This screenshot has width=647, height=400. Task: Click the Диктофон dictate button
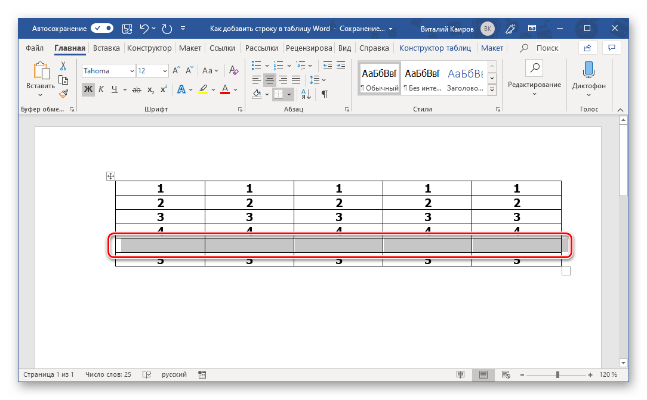point(589,79)
